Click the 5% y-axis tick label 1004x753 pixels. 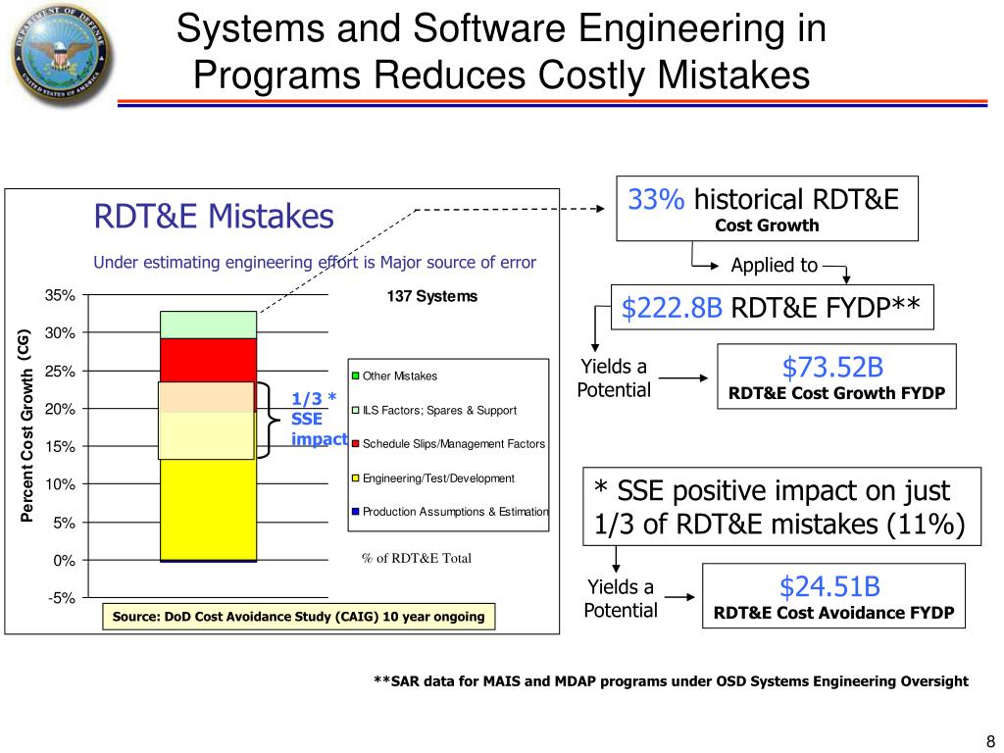pos(64,524)
